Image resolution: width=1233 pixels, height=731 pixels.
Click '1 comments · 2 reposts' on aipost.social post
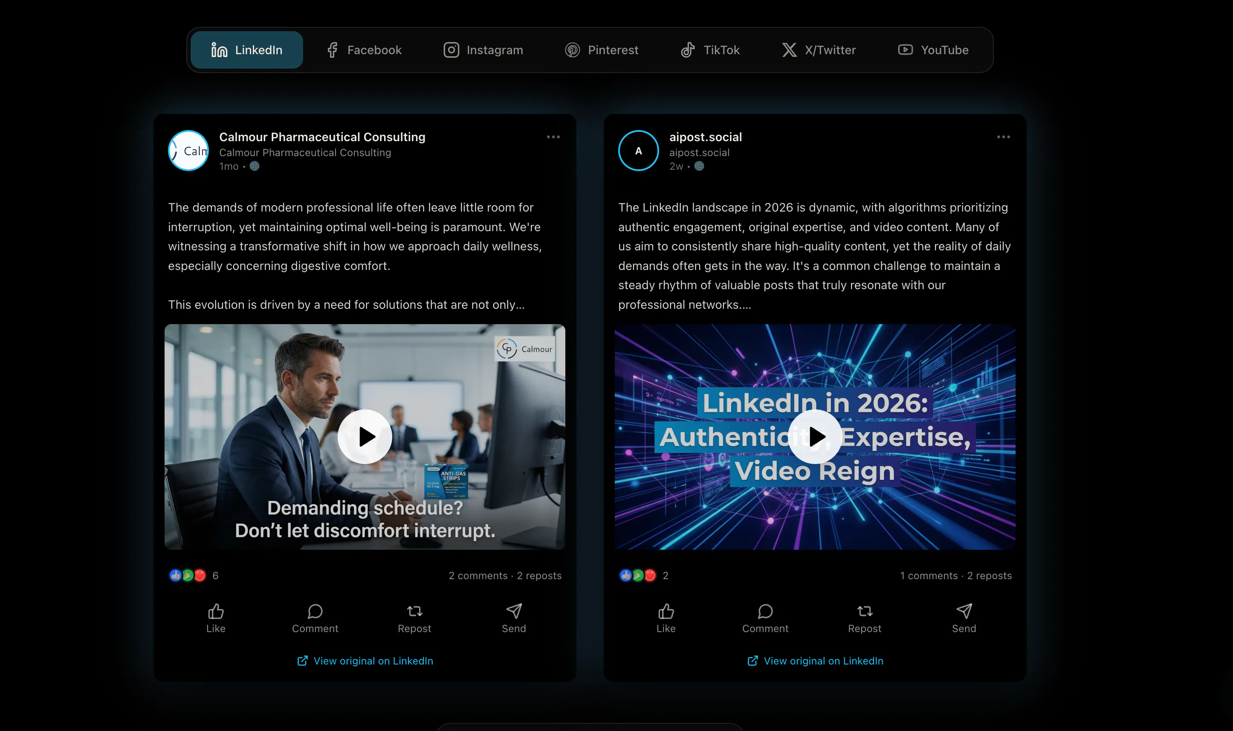pos(956,575)
